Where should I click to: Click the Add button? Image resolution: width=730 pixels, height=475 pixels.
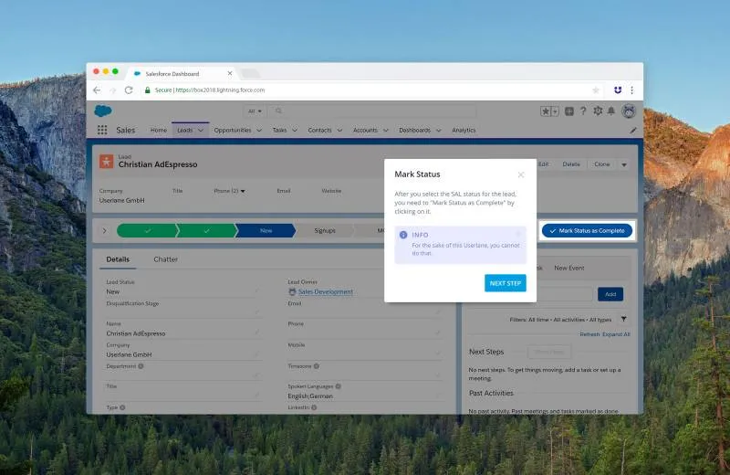click(610, 294)
